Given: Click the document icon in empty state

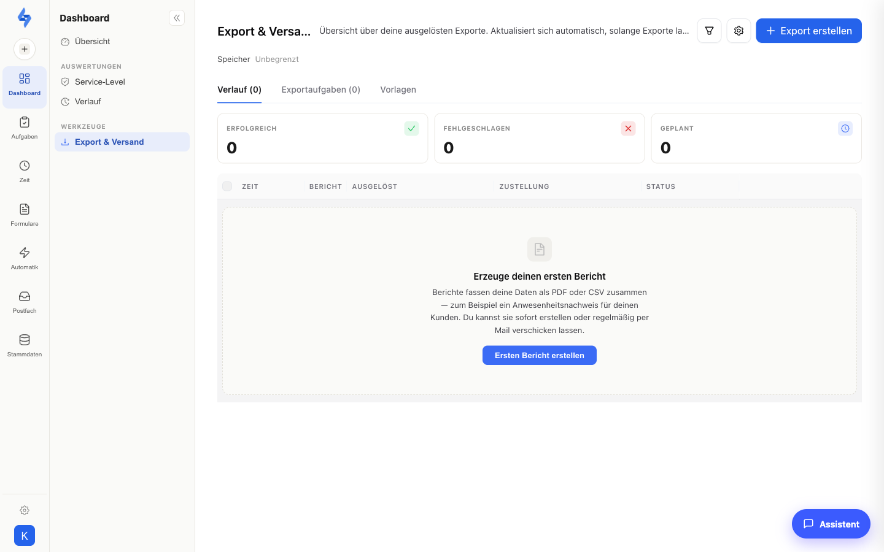Looking at the screenshot, I should pyautogui.click(x=540, y=249).
